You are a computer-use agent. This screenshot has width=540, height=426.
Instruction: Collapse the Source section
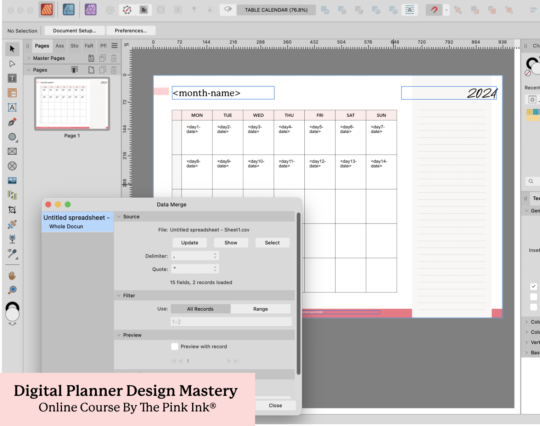[x=119, y=217]
